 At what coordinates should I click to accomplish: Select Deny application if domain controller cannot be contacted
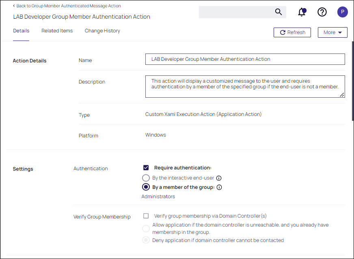[146, 240]
